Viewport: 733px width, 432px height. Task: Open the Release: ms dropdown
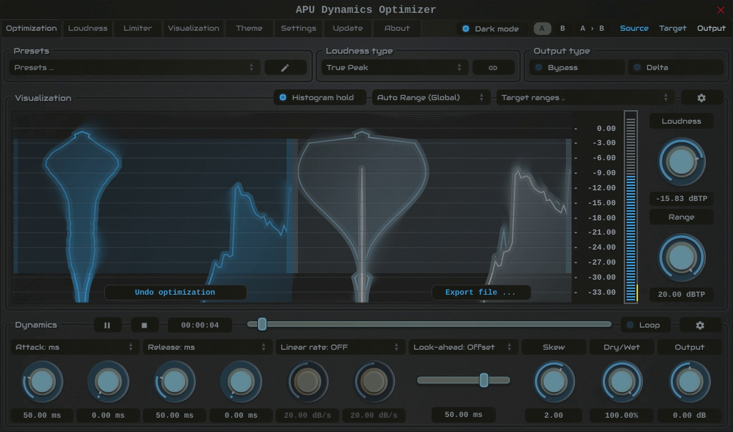[x=206, y=348]
